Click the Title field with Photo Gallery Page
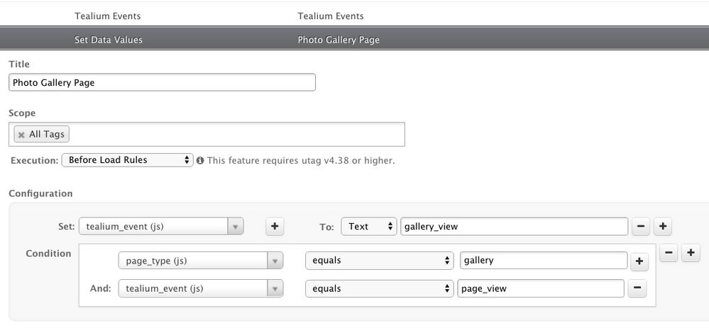Screen dimensions: 709x328 click(x=162, y=82)
